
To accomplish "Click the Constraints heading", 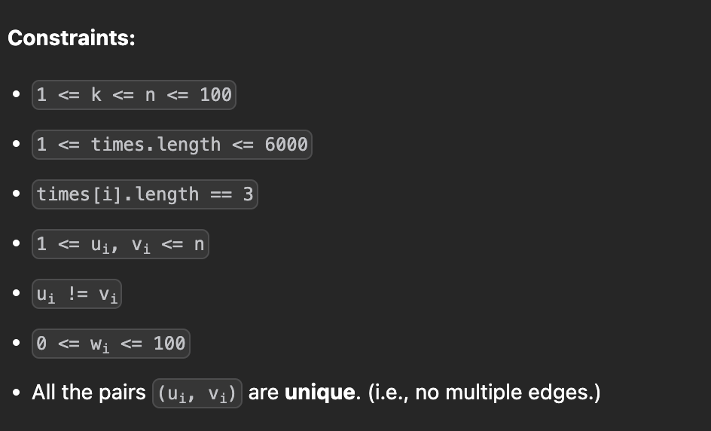I will [x=72, y=38].
